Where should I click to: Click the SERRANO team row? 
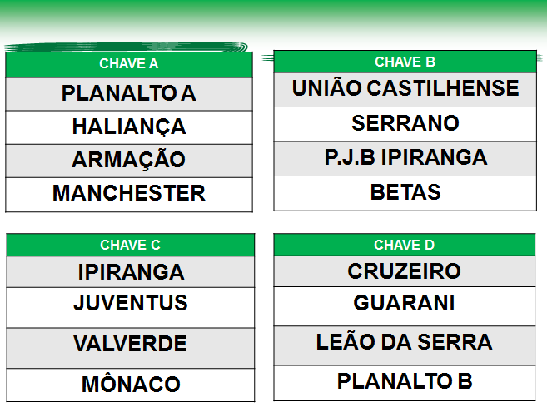pos(405,124)
